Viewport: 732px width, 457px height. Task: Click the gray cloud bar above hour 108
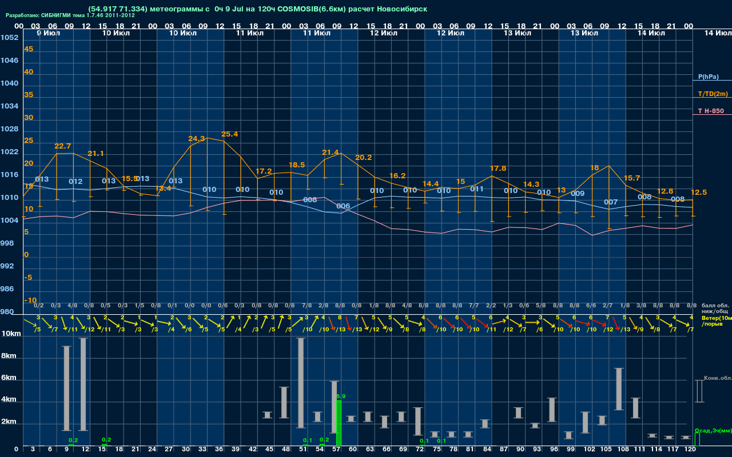pos(619,389)
